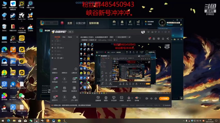Click the preview eye icon in bottom bar

[151, 98]
